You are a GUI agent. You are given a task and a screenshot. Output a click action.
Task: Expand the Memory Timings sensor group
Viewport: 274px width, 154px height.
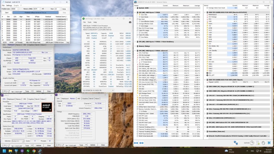135,46
